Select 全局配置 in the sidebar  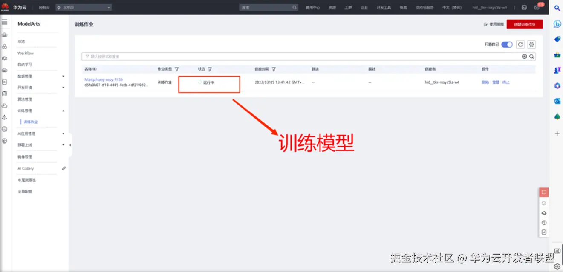[25, 191]
